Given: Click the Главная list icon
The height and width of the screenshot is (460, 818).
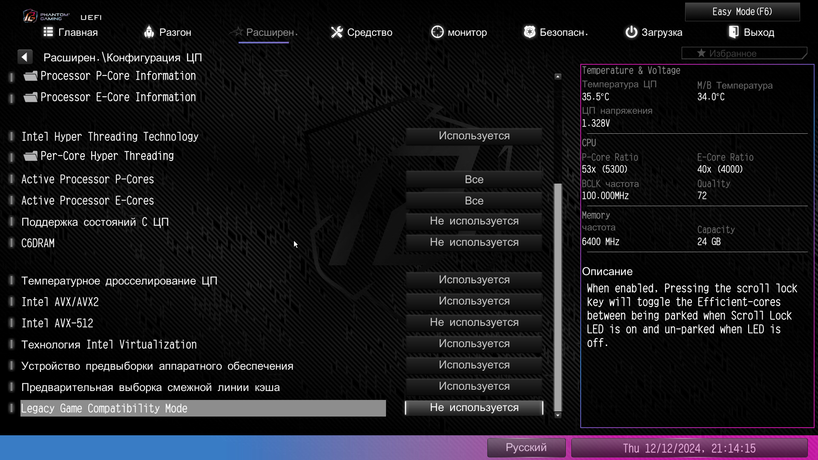Looking at the screenshot, I should click(48, 32).
